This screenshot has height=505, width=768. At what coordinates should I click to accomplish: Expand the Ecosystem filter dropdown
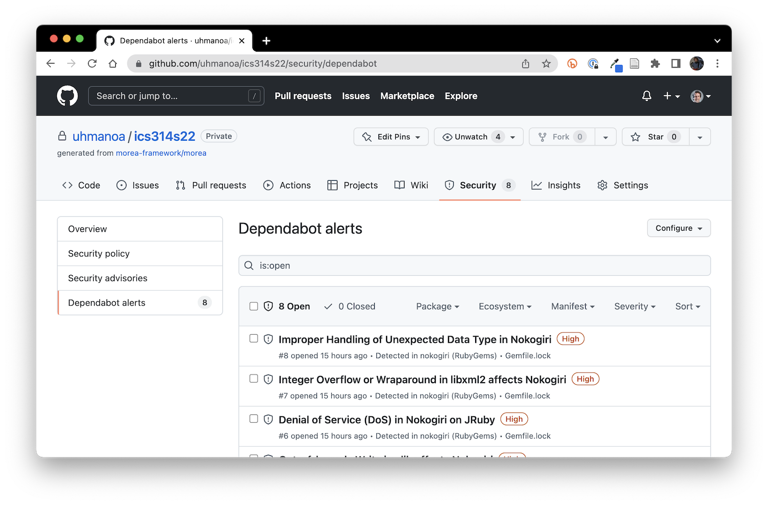[x=505, y=306]
